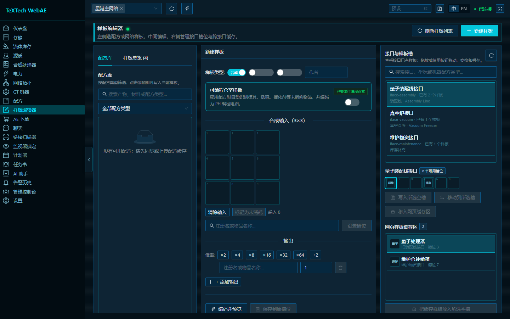Toggle fullscreen icon at top right
This screenshot has height=319, width=510.
[x=500, y=9]
